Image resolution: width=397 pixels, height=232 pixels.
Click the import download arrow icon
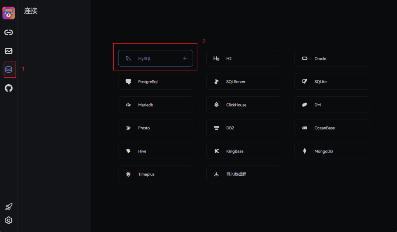(217, 174)
